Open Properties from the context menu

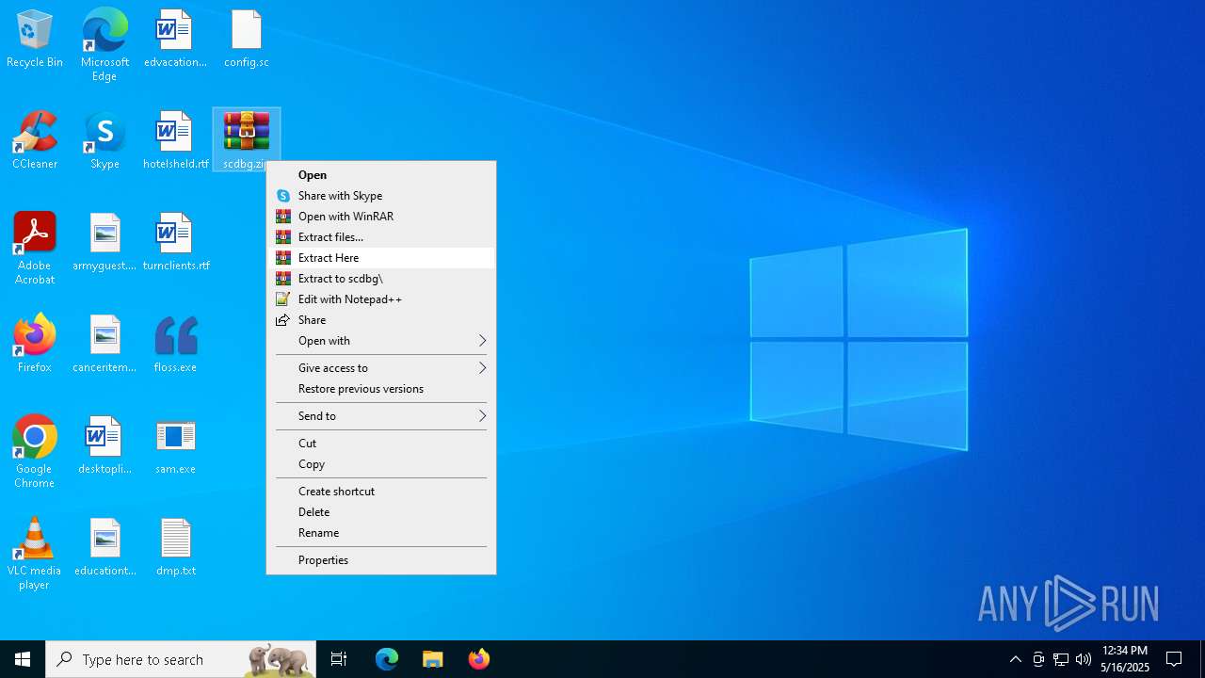[x=381, y=560]
